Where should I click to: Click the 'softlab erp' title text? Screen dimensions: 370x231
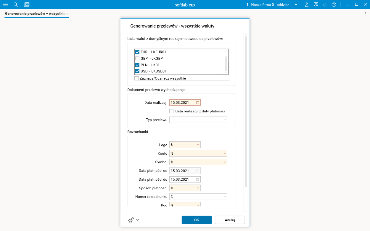tap(185, 5)
